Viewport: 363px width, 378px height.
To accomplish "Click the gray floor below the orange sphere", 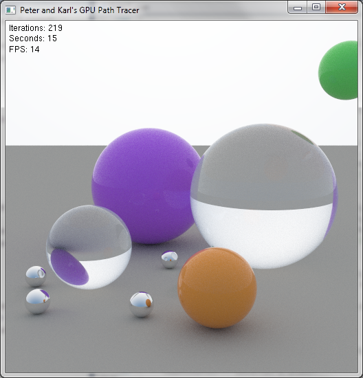I will coord(217,350).
